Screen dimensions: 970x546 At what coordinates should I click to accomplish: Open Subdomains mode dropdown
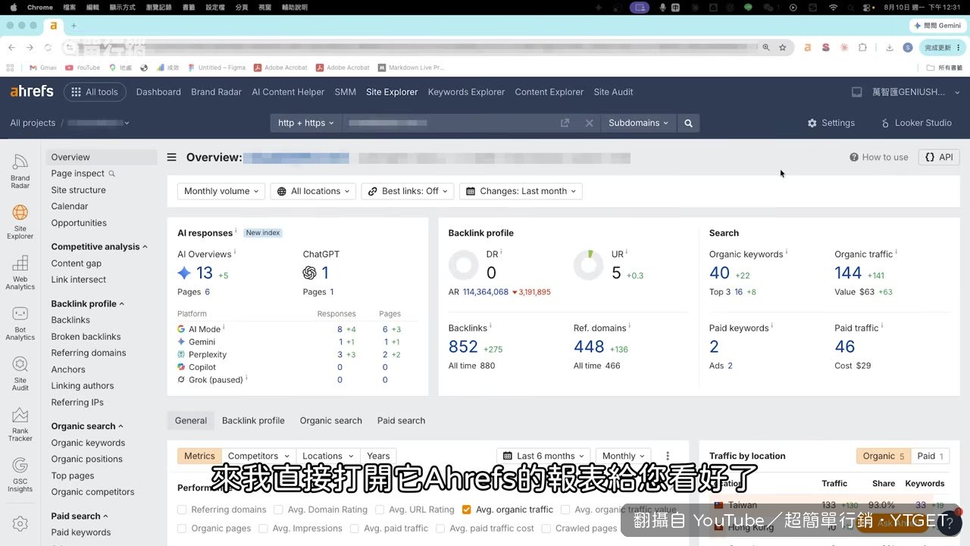point(639,123)
